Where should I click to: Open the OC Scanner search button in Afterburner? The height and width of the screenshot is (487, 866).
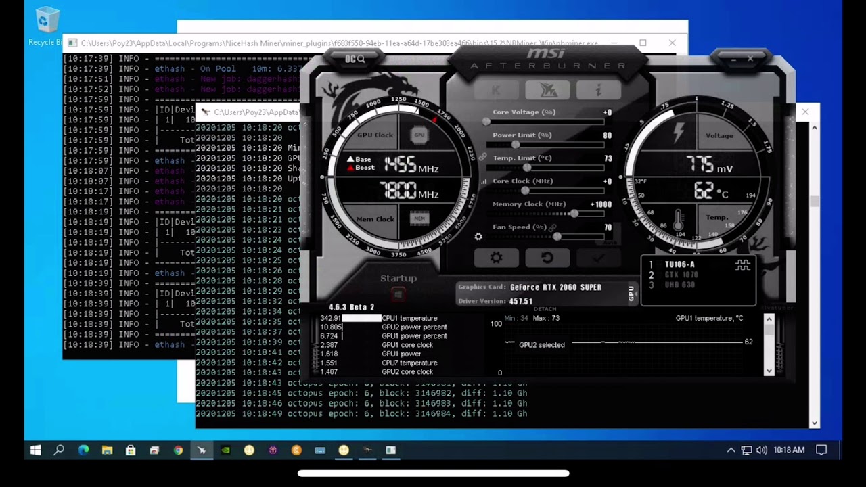[355, 59]
